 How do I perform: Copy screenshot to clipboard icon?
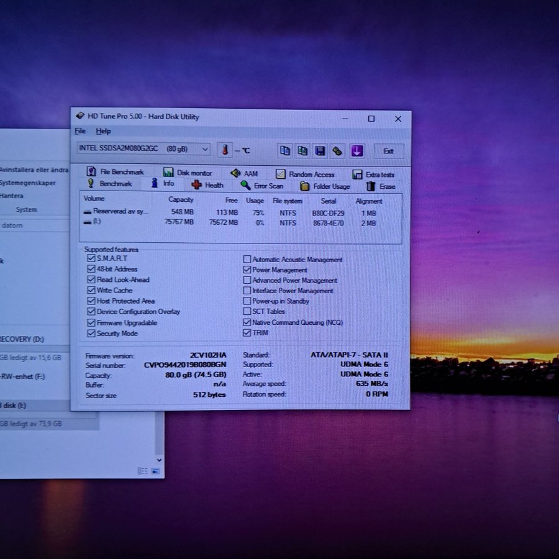[x=302, y=151]
